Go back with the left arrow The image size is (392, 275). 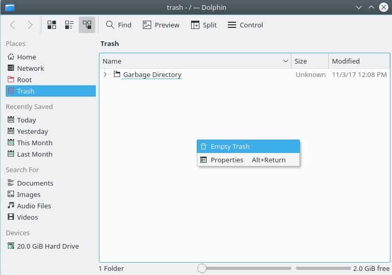12,25
